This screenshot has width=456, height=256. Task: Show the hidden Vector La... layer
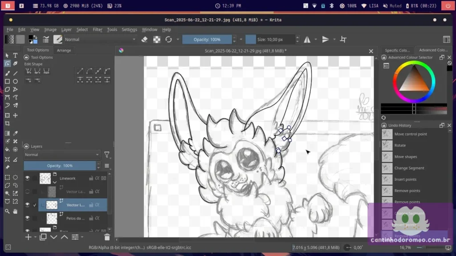(27, 192)
